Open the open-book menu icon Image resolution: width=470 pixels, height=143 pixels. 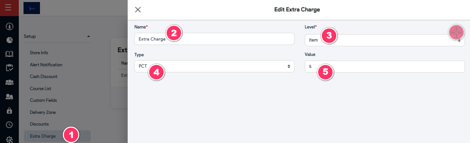tap(9, 54)
